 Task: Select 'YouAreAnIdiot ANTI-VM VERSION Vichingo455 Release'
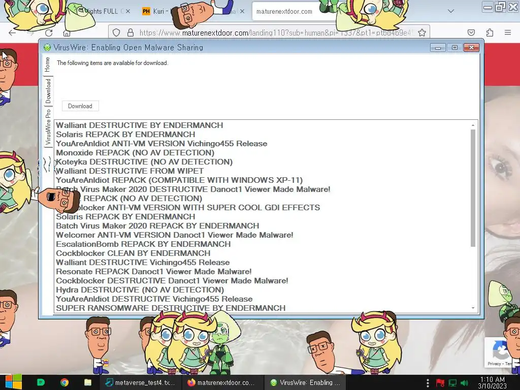tap(161, 144)
